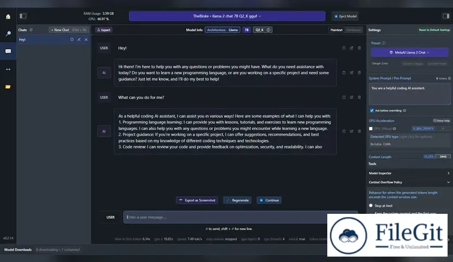Viewport: 453px width, 262px height.
Task: Open the TheBloke llama 2 chat model dropdown
Action: (227, 16)
